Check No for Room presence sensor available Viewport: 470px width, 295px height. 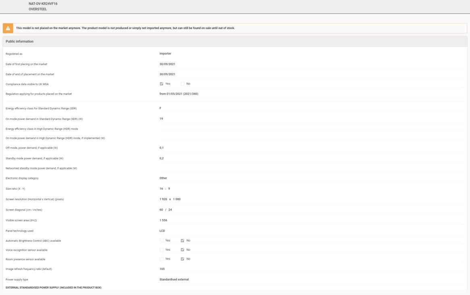click(182, 259)
